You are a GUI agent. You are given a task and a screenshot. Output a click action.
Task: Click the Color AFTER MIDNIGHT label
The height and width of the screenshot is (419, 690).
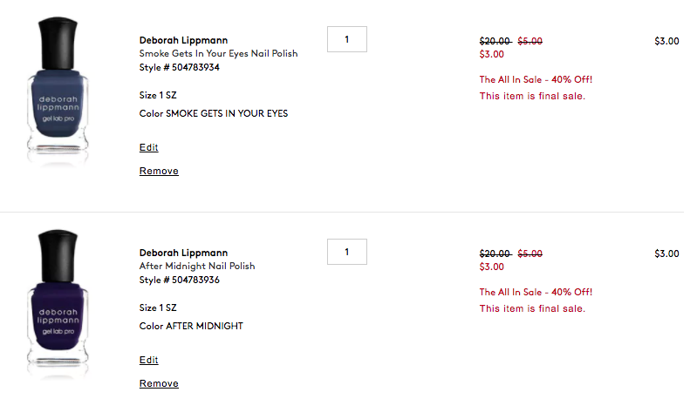[191, 326]
